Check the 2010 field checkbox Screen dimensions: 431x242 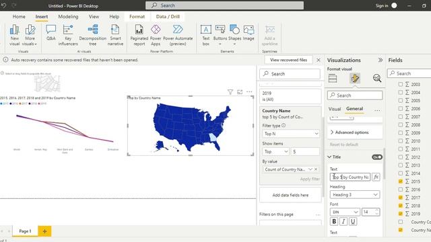(401, 141)
